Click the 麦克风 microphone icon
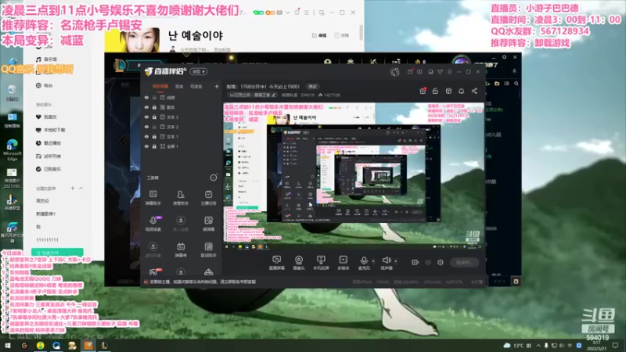 click(364, 260)
